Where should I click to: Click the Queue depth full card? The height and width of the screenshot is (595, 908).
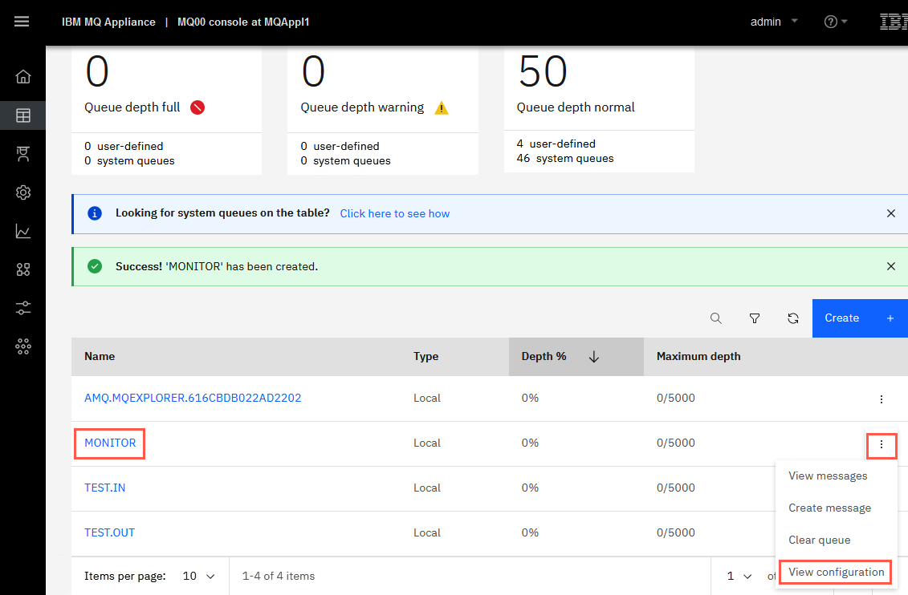click(166, 111)
